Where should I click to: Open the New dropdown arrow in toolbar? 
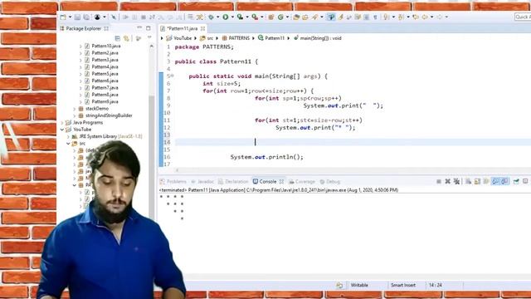70,17
